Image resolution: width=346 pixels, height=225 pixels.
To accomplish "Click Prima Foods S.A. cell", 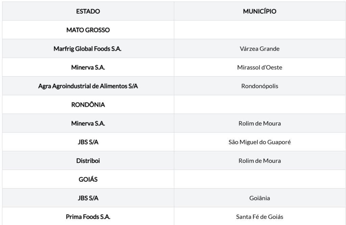I will point(88,217).
